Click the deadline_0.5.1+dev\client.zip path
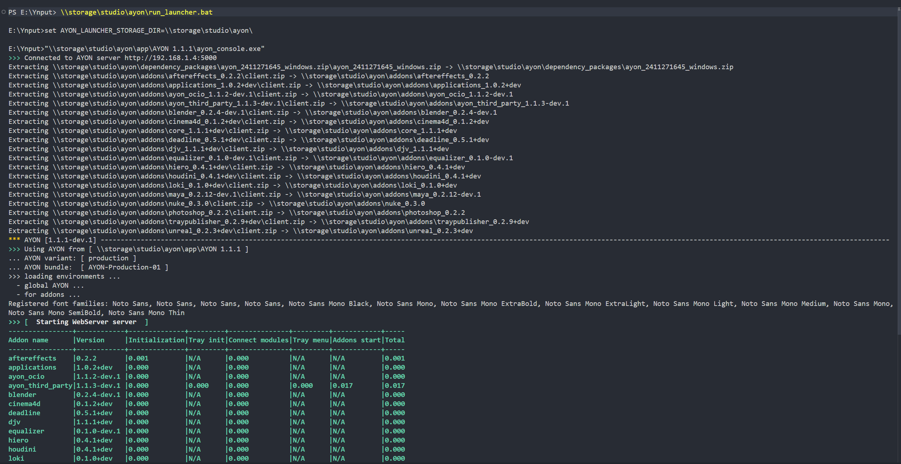This screenshot has width=901, height=464. click(x=169, y=139)
